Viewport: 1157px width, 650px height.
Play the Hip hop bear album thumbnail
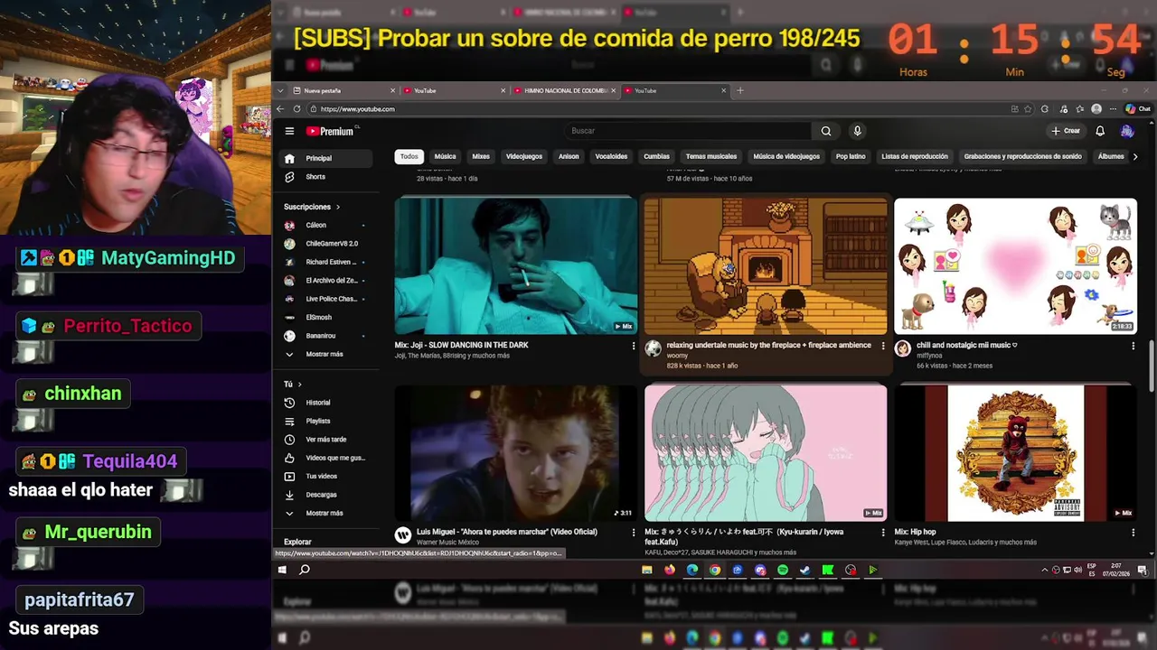tap(1015, 452)
